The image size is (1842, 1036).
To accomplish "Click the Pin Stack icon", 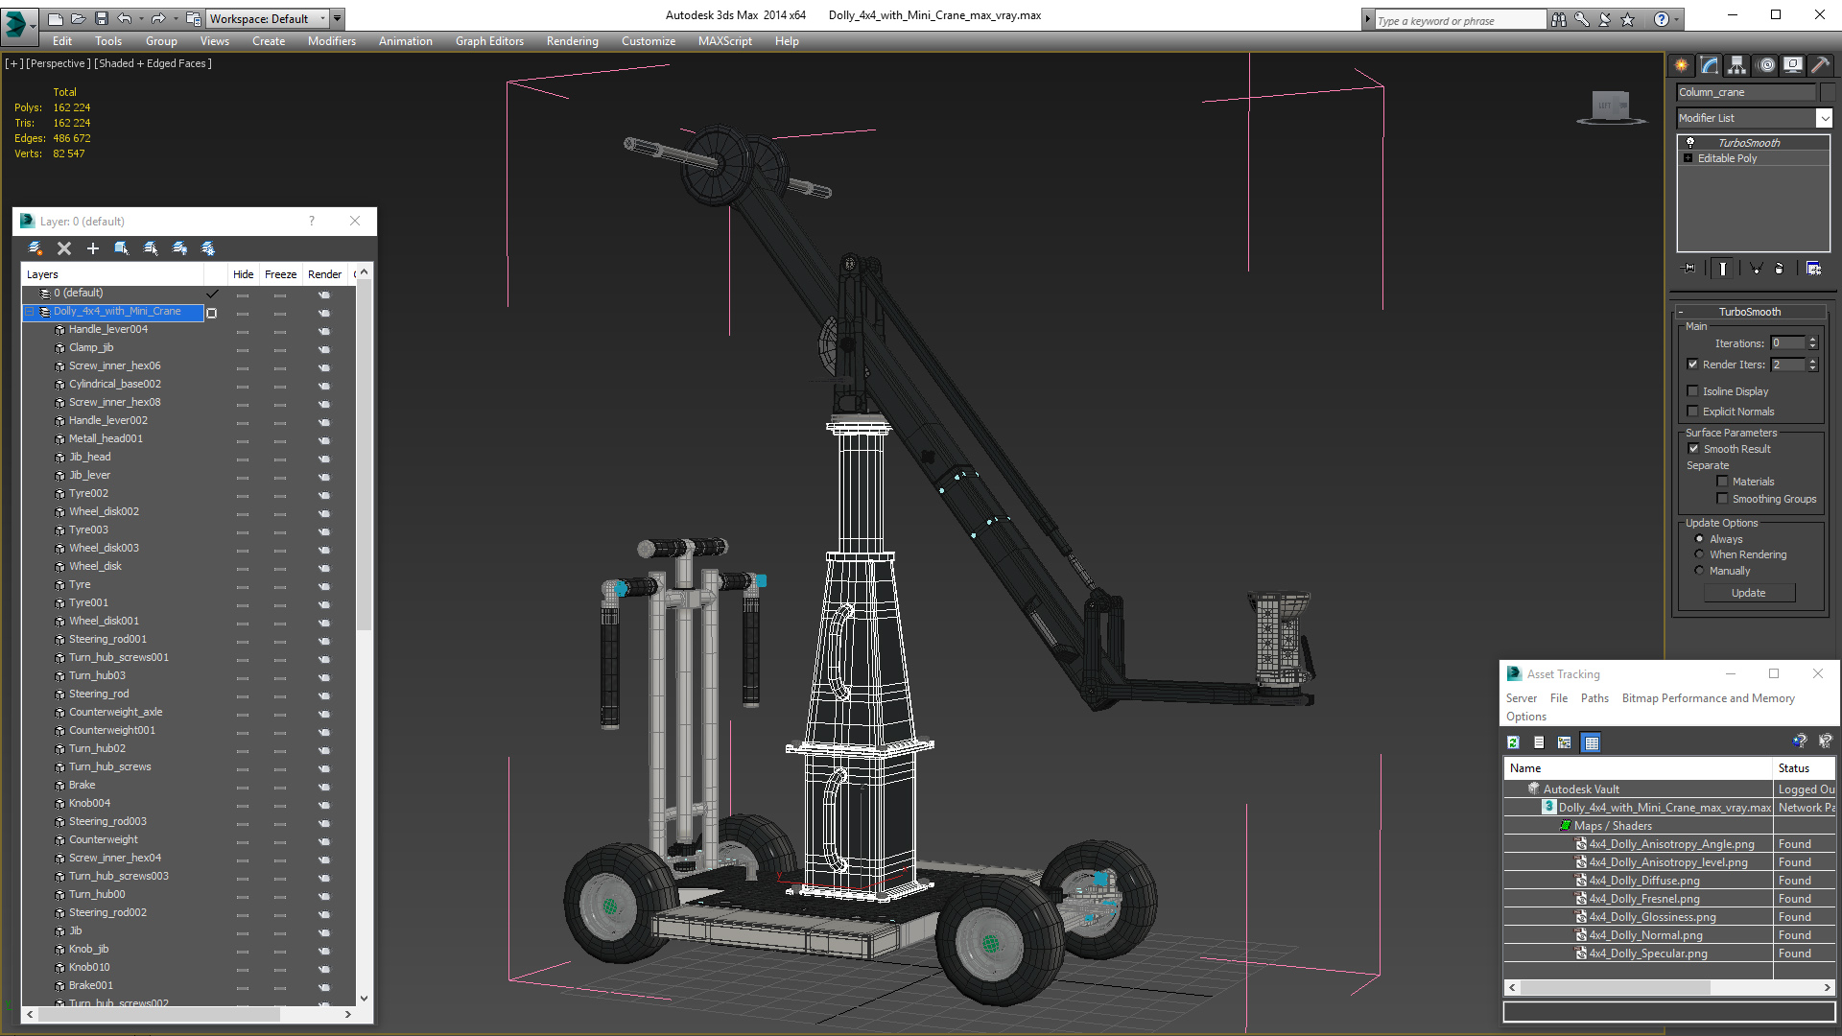I will point(1689,269).
